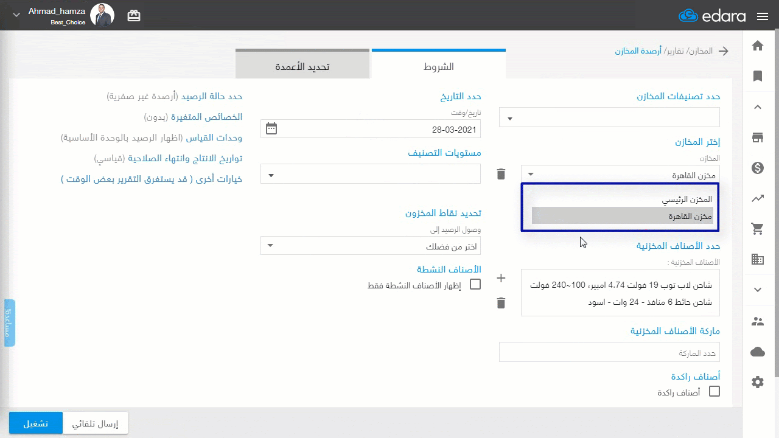779x438 pixels.
Task: Click the date field showing 28-03-2021
Action: (371, 129)
